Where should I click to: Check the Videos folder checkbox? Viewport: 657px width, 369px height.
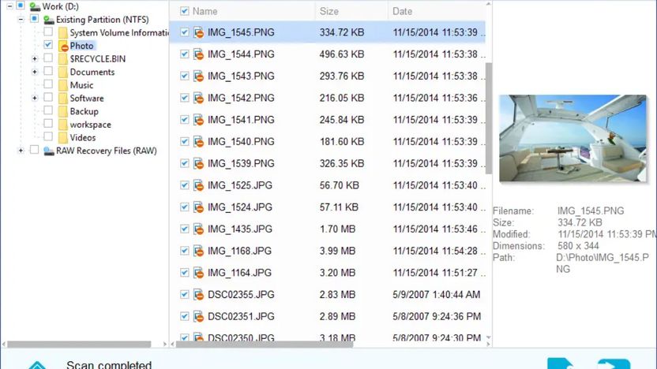pos(48,136)
